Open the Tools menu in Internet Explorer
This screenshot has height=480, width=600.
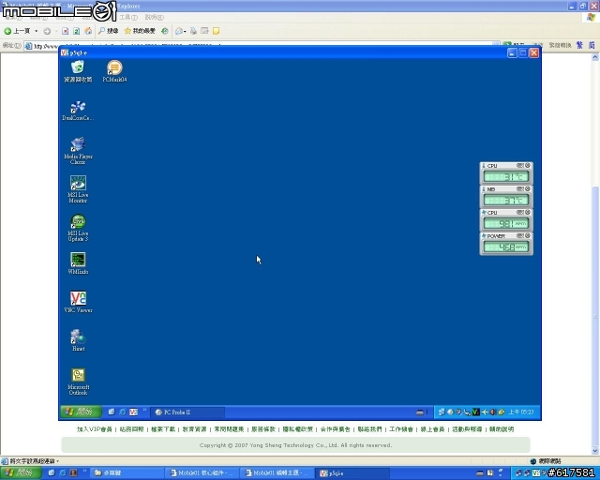point(128,17)
